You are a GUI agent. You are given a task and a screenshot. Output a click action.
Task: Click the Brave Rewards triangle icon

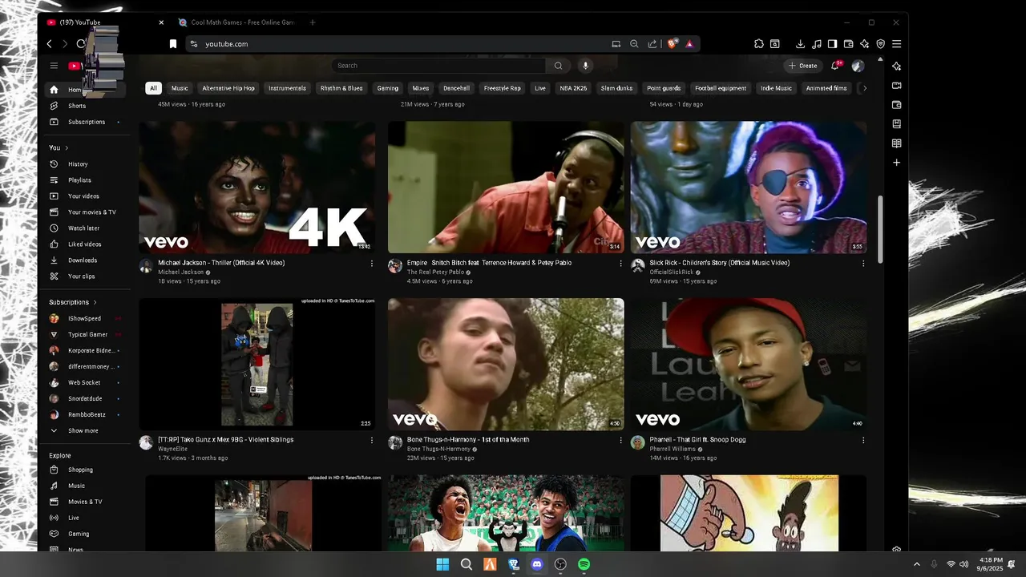689,44
